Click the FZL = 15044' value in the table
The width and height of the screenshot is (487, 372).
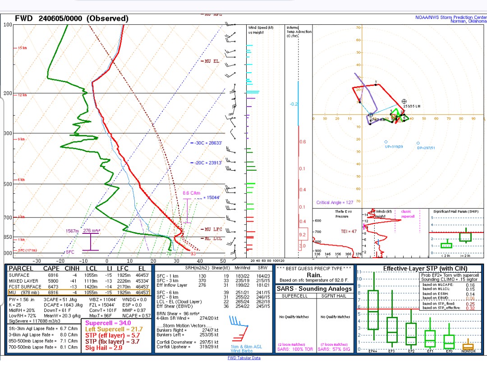tap(102, 305)
